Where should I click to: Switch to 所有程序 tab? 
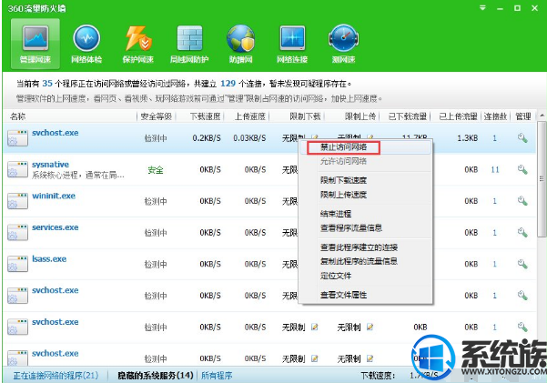click(217, 376)
